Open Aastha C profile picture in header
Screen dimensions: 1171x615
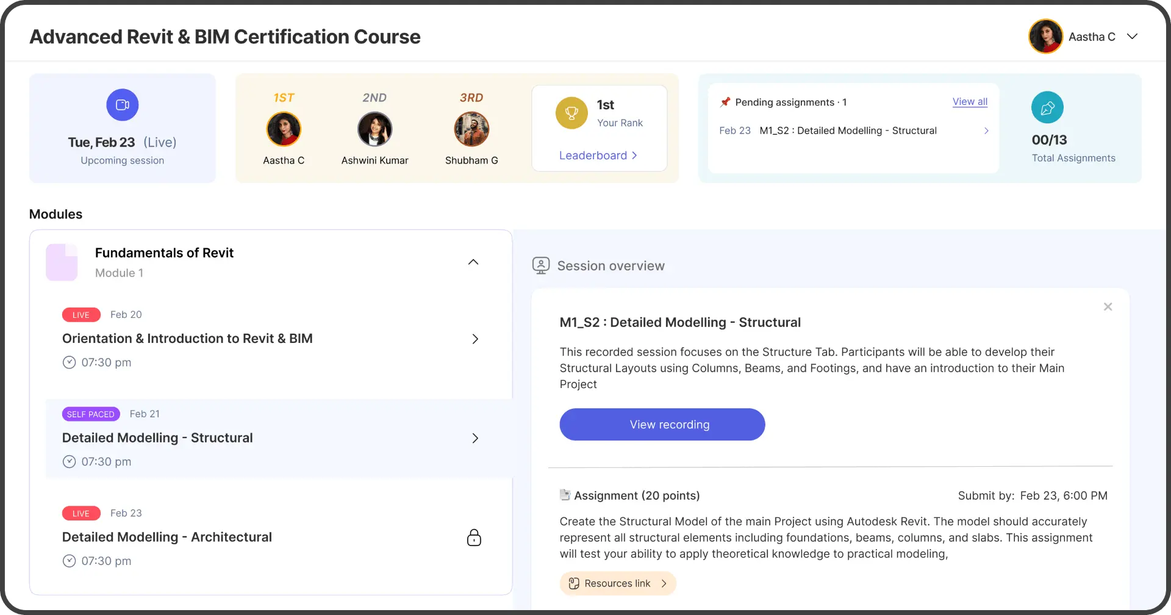1046,37
